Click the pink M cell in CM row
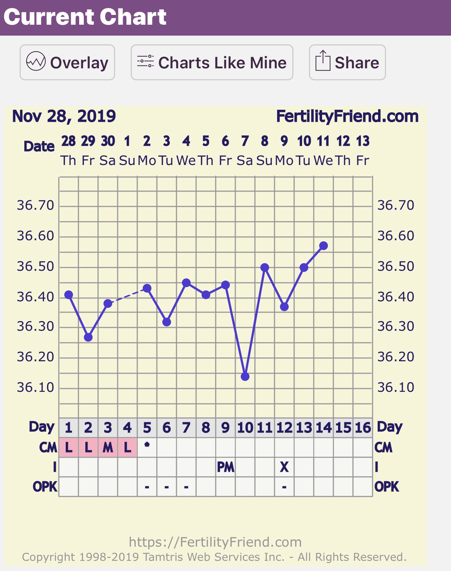The height and width of the screenshot is (571, 451). pyautogui.click(x=108, y=447)
